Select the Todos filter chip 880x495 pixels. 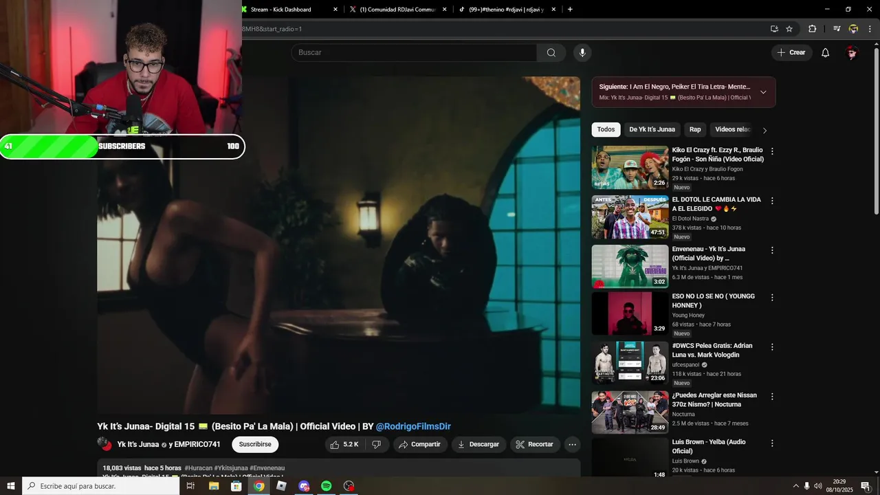(x=606, y=129)
